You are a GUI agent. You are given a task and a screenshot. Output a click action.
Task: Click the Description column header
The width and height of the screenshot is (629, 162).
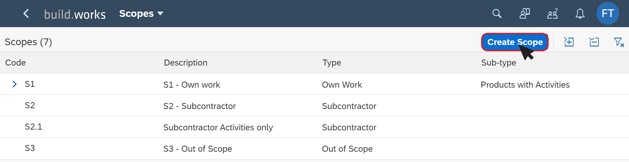185,63
